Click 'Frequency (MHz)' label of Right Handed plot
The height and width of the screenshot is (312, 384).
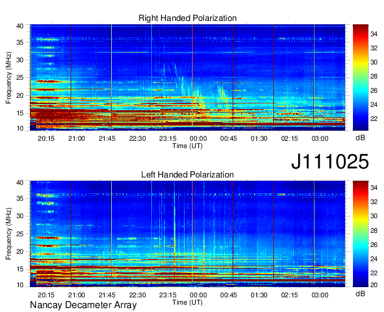(x=8, y=77)
